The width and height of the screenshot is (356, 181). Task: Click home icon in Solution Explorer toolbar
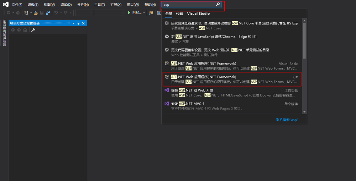click(25, 30)
